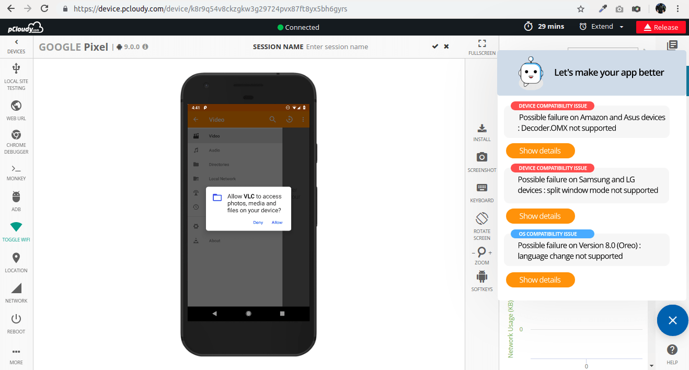
Task: Select About in VLC drawer
Action: click(235, 240)
